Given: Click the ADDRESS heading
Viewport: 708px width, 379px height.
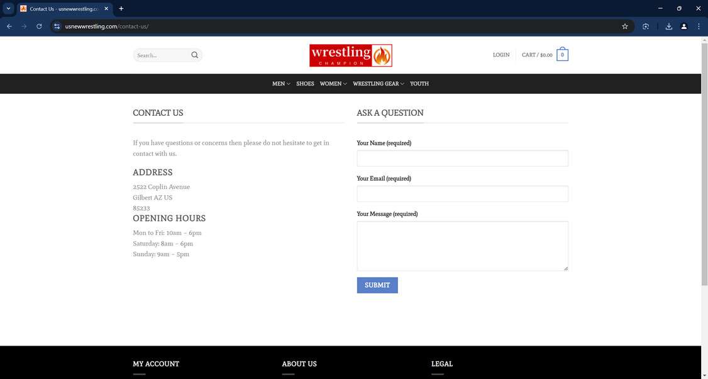Looking at the screenshot, I should tap(153, 173).
